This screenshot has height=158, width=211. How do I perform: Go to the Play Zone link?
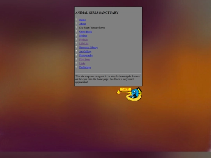pos(84,59)
